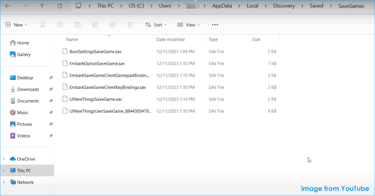Image resolution: width=375 pixels, height=196 pixels.
Task: Select EmbarkOptionSaveGame.sav file
Action: [97, 64]
